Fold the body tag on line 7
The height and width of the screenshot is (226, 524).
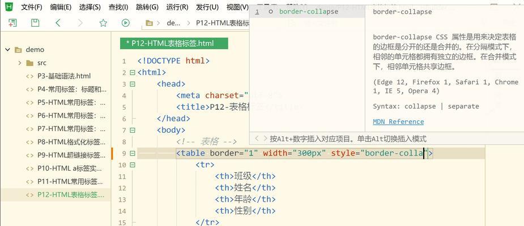pyautogui.click(x=132, y=131)
